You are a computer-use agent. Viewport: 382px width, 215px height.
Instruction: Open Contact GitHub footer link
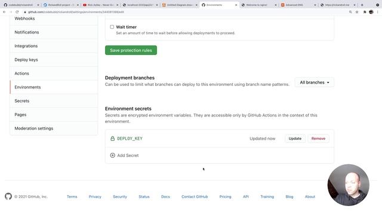click(x=195, y=196)
